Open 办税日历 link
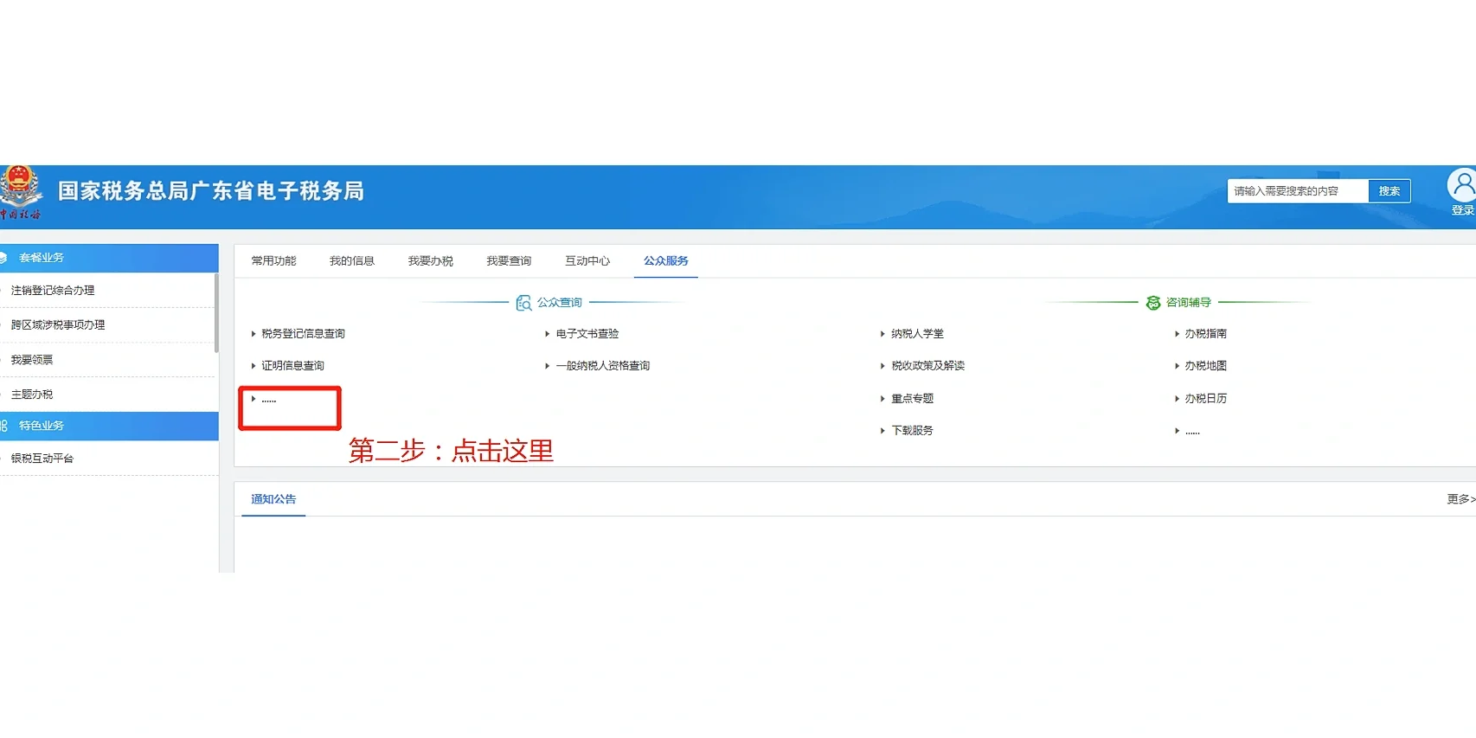 (1206, 399)
